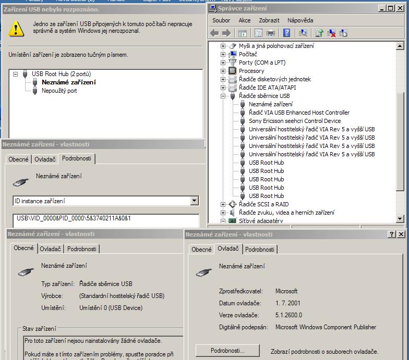Viewport: 409px width, 360px height.
Task: Collapse the Řadiče sběrnice USB node
Action: click(223, 96)
